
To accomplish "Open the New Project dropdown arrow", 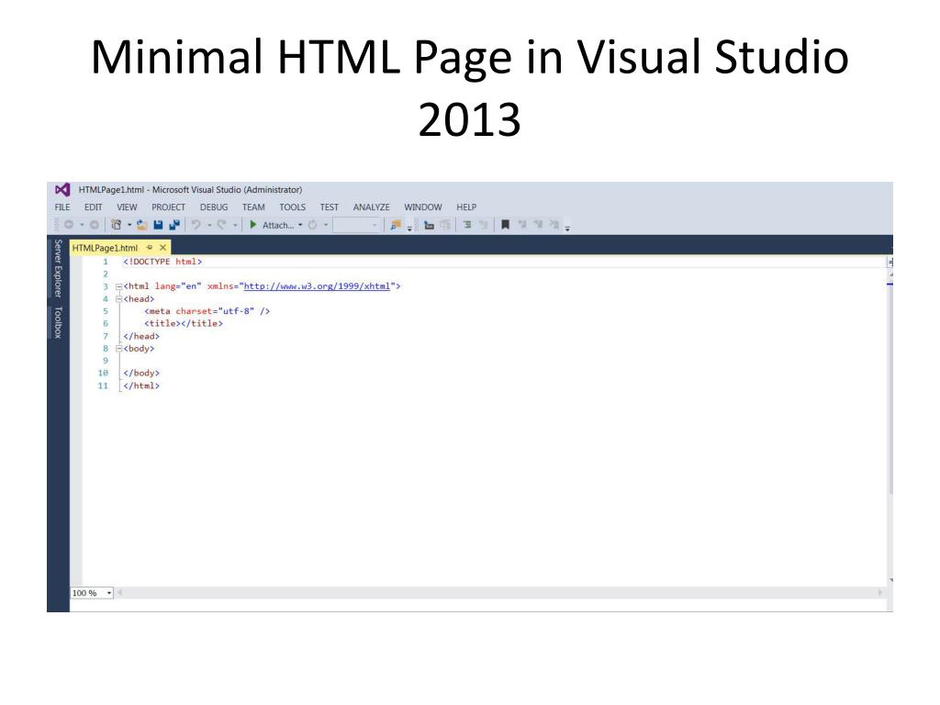I will 129,225.
